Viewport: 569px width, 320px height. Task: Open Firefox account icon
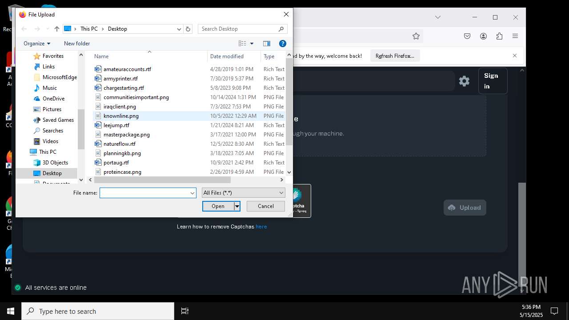tap(483, 36)
